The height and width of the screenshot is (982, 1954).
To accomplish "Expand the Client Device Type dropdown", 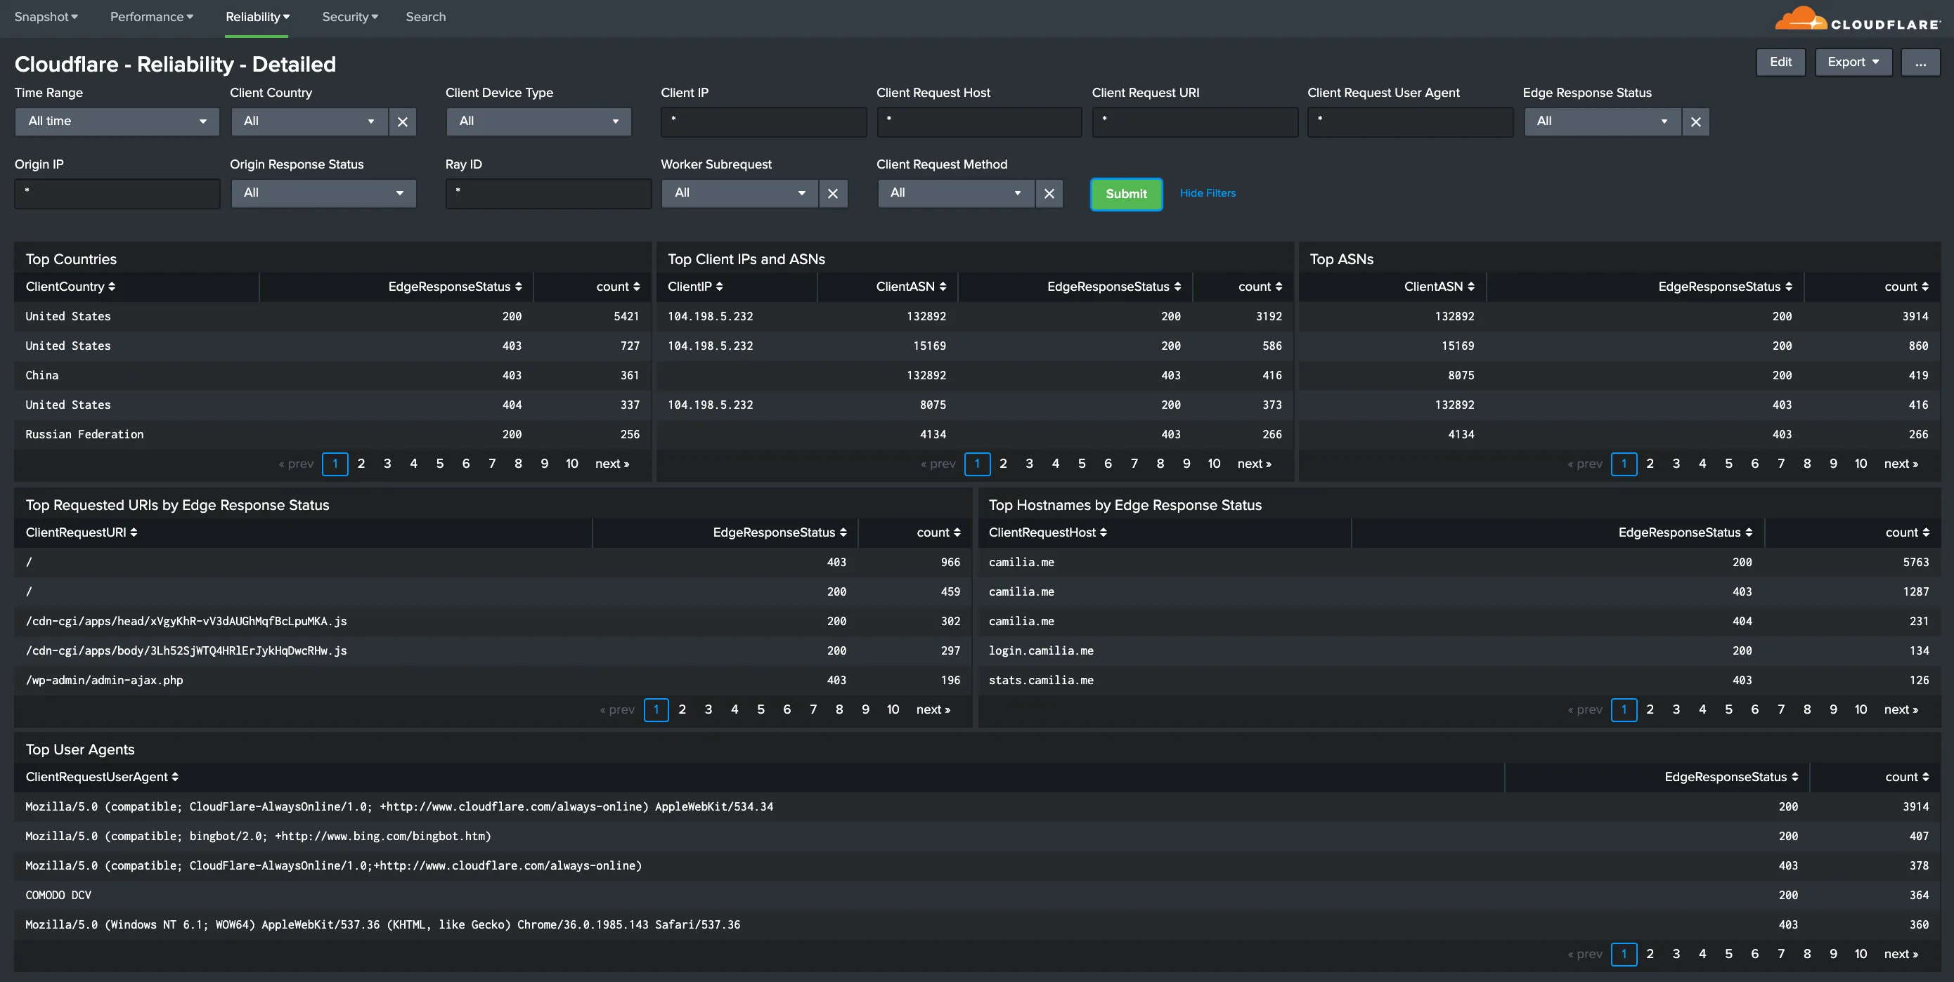I will click(x=538, y=122).
